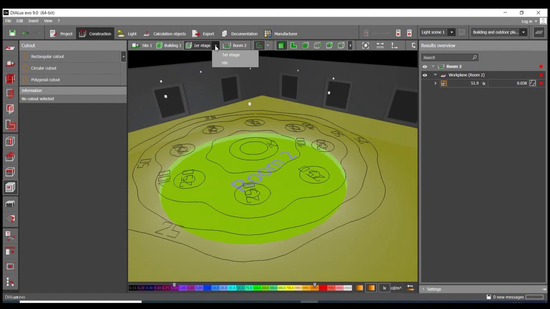Collapse the Workplane (Room 2) node

[x=435, y=75]
